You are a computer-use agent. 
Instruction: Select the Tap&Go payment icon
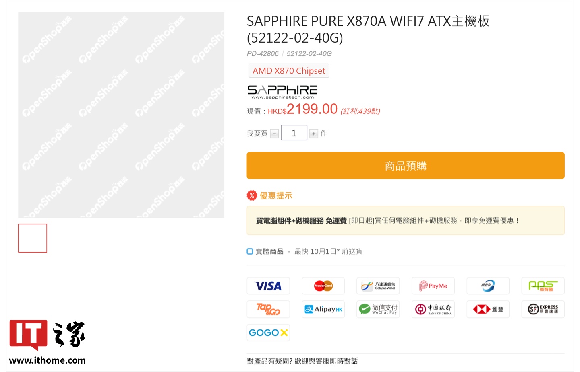point(268,309)
